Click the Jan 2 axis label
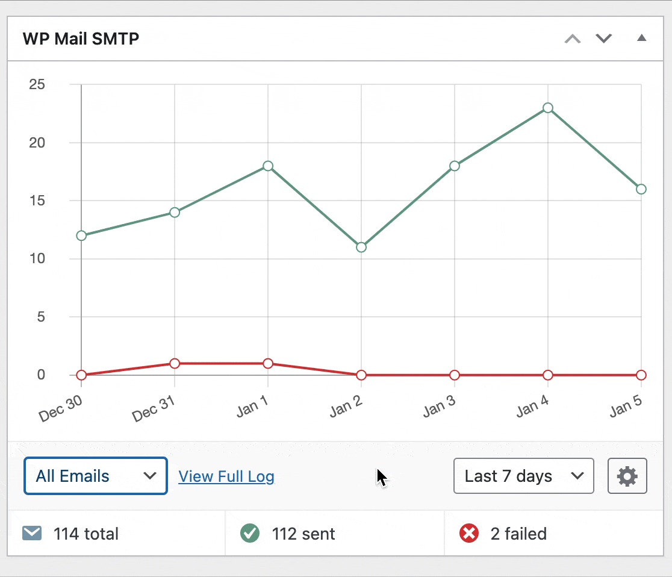This screenshot has width=672, height=577. coord(346,407)
